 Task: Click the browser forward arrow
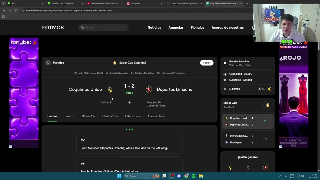pyautogui.click(x=9, y=10)
